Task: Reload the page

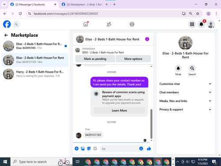Action: point(20,14)
